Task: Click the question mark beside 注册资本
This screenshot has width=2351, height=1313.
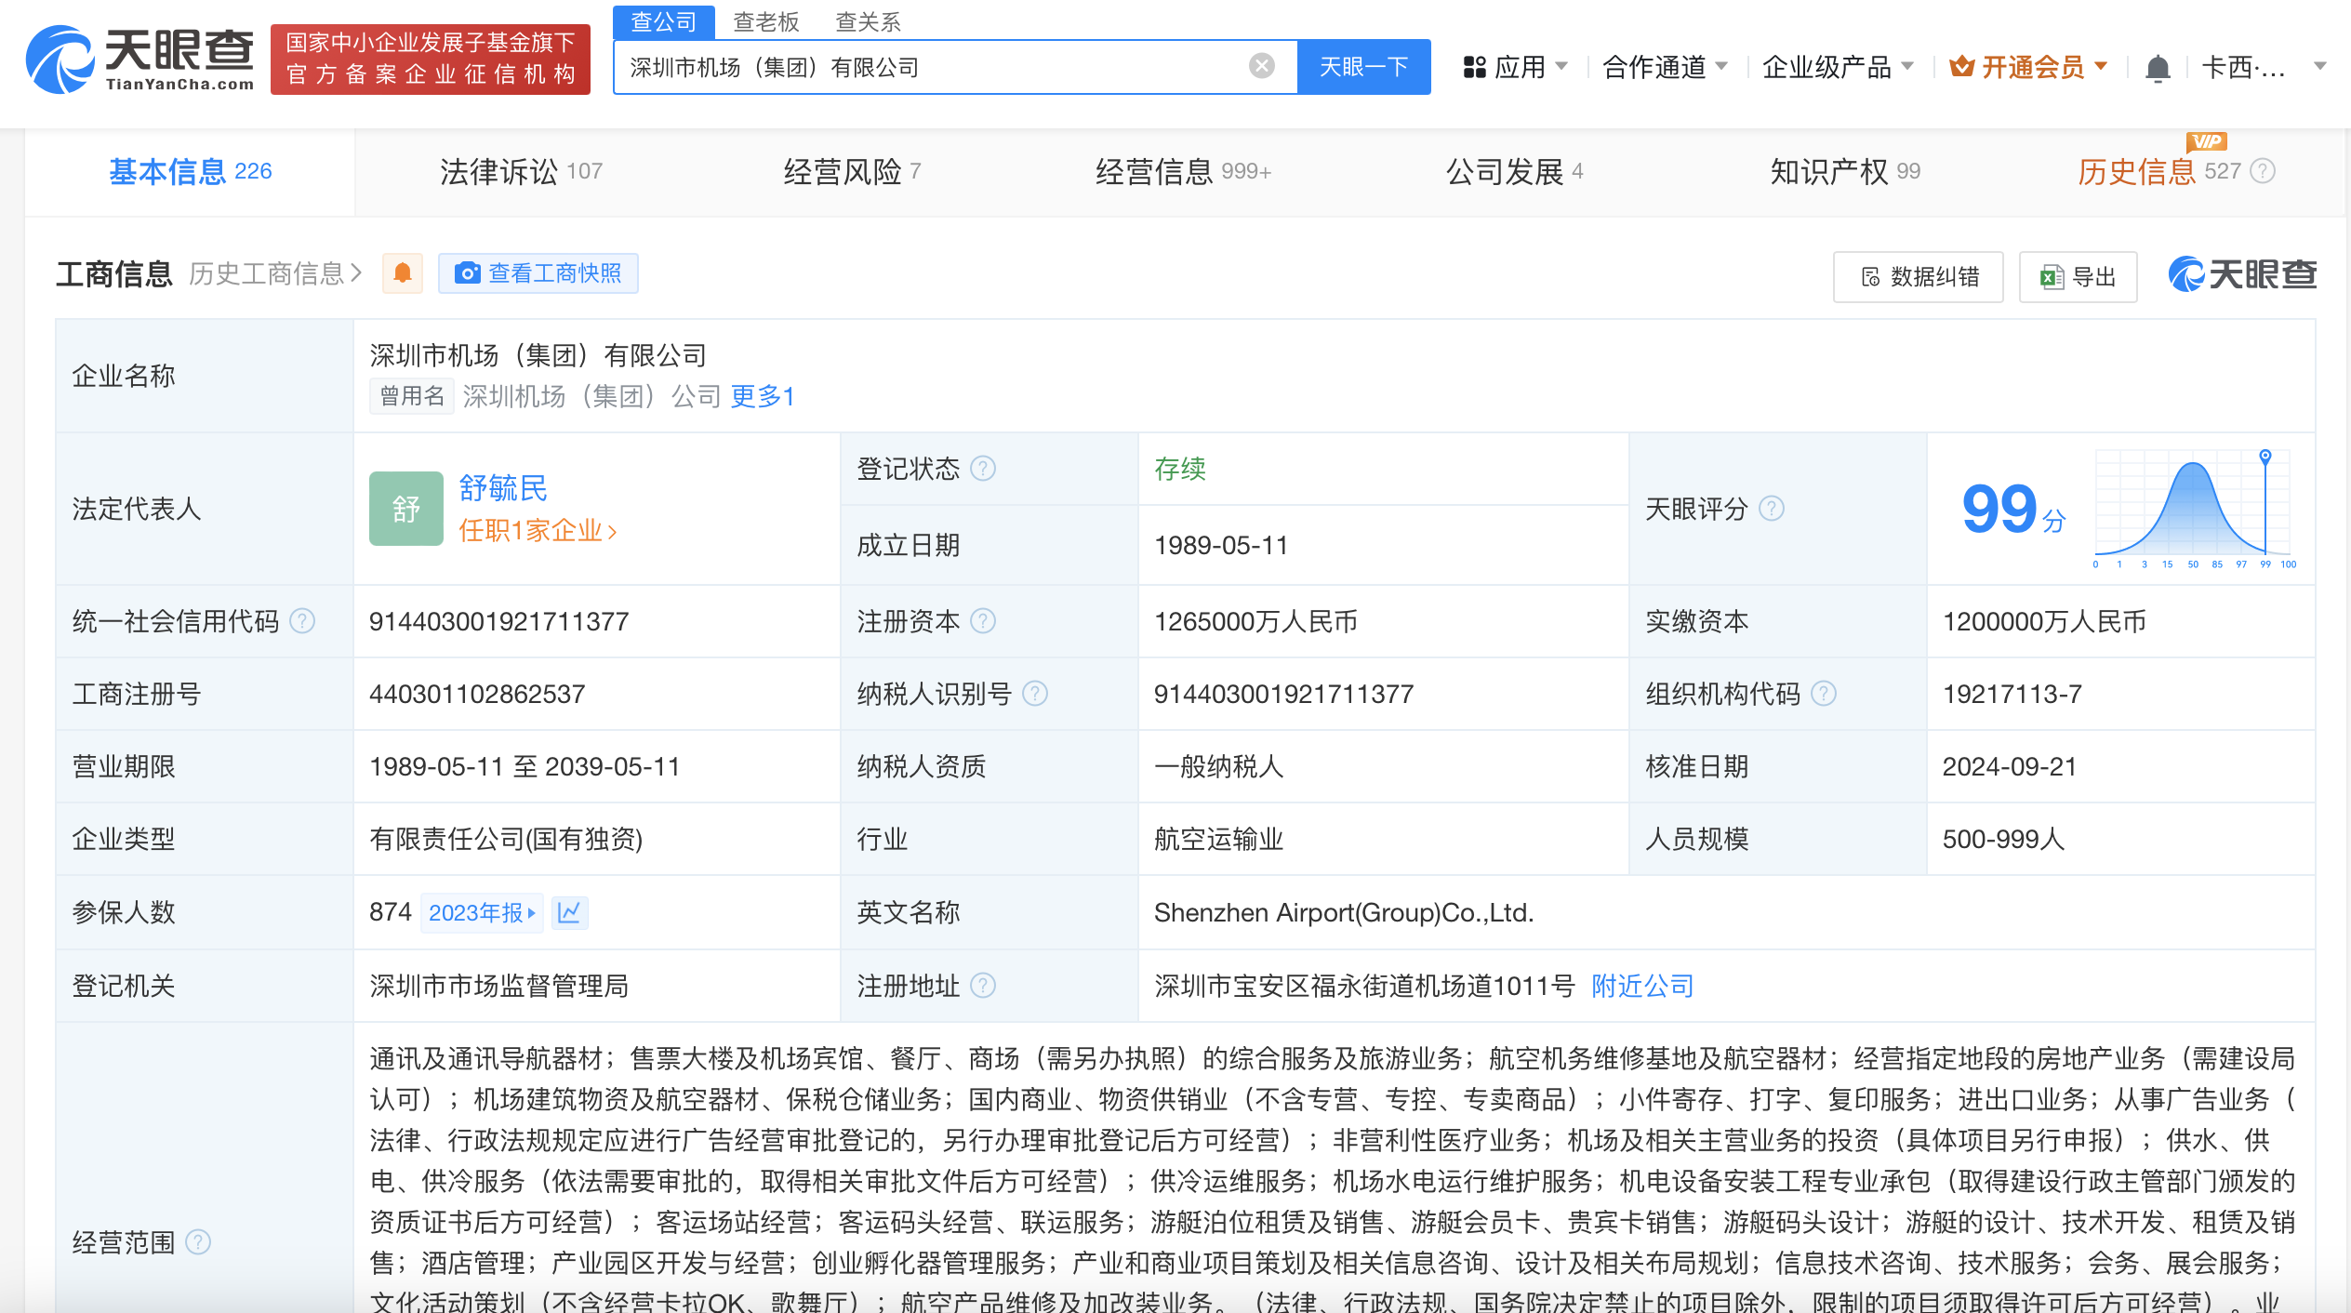Action: (984, 620)
